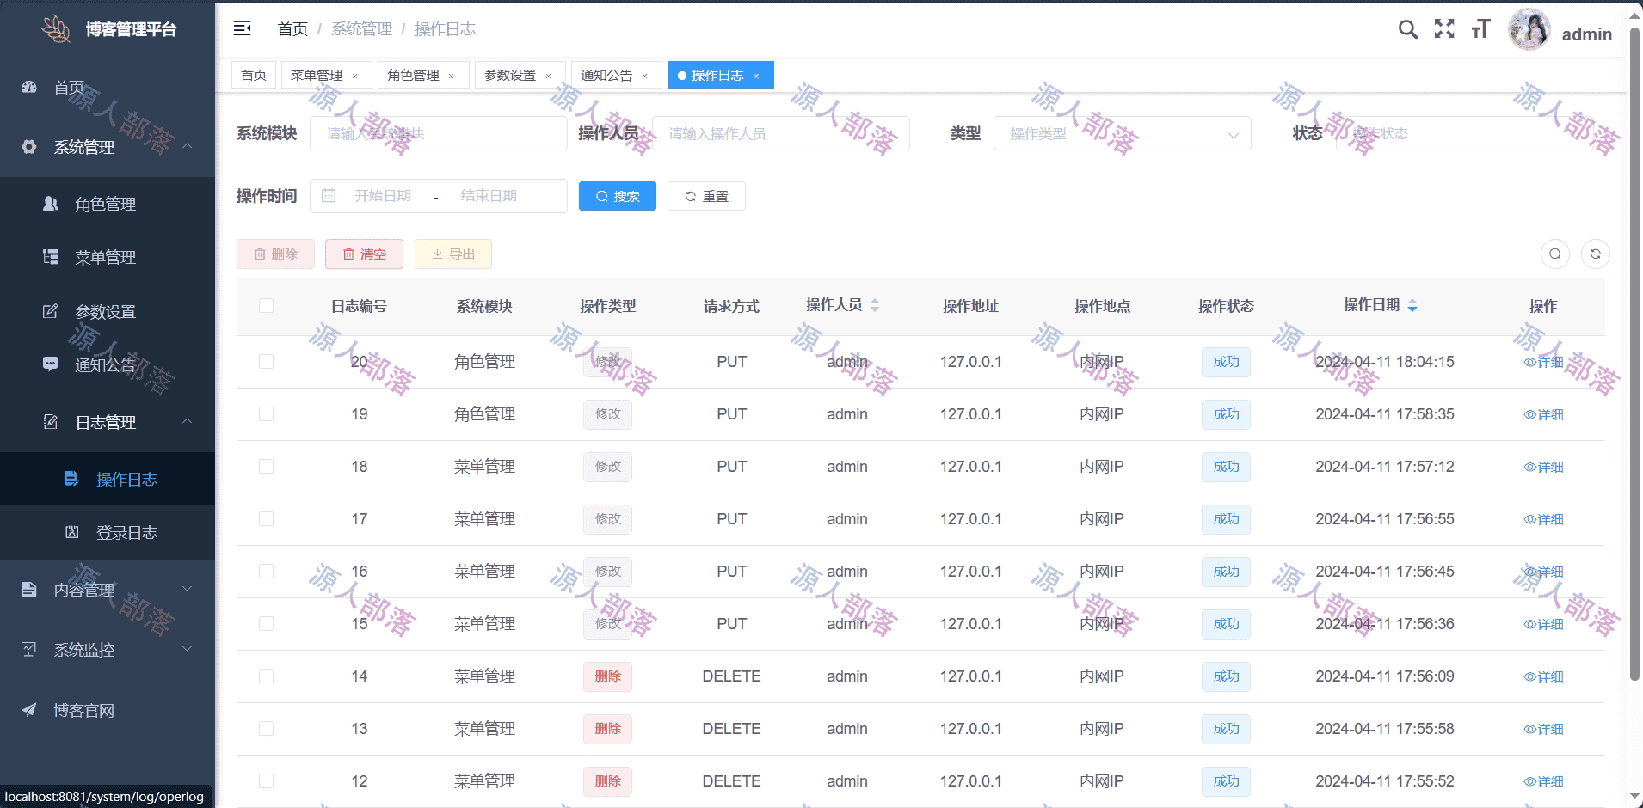This screenshot has height=808, width=1643.
Task: Expand the 系统监控 sidebar menu
Action: 107,650
